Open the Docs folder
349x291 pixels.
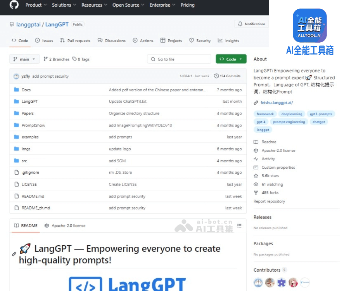[x=26, y=90]
